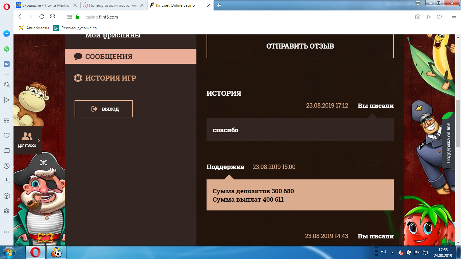Viewport: 461px width, 259px height.
Task: Open WhatsApp in the Opera sidebar
Action: (6, 49)
